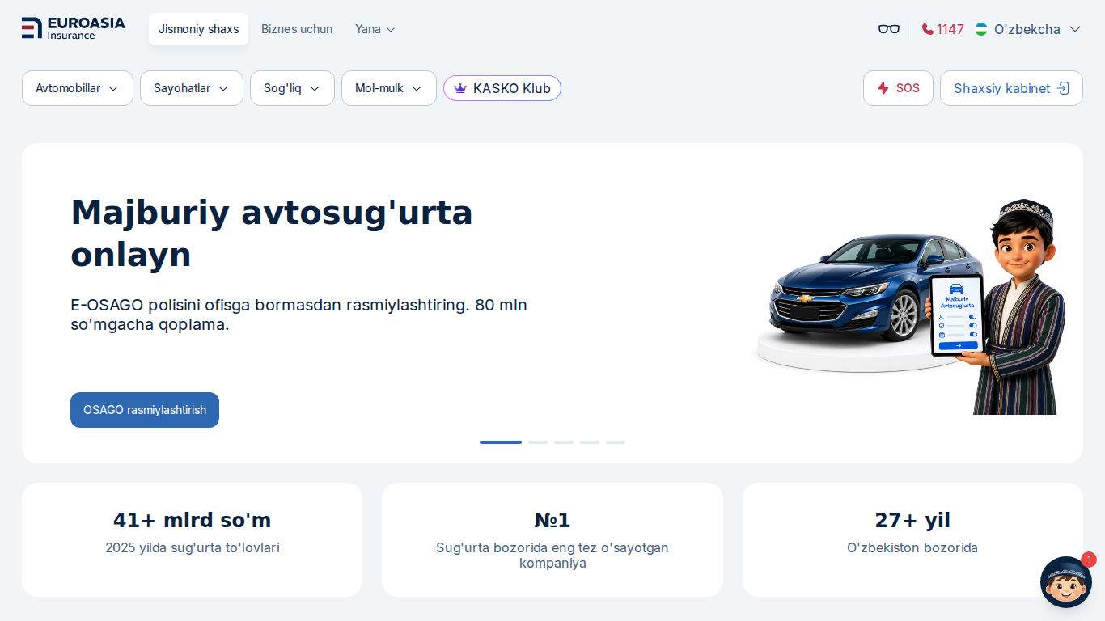
Task: Click the '№1' statistic
Action: [552, 520]
